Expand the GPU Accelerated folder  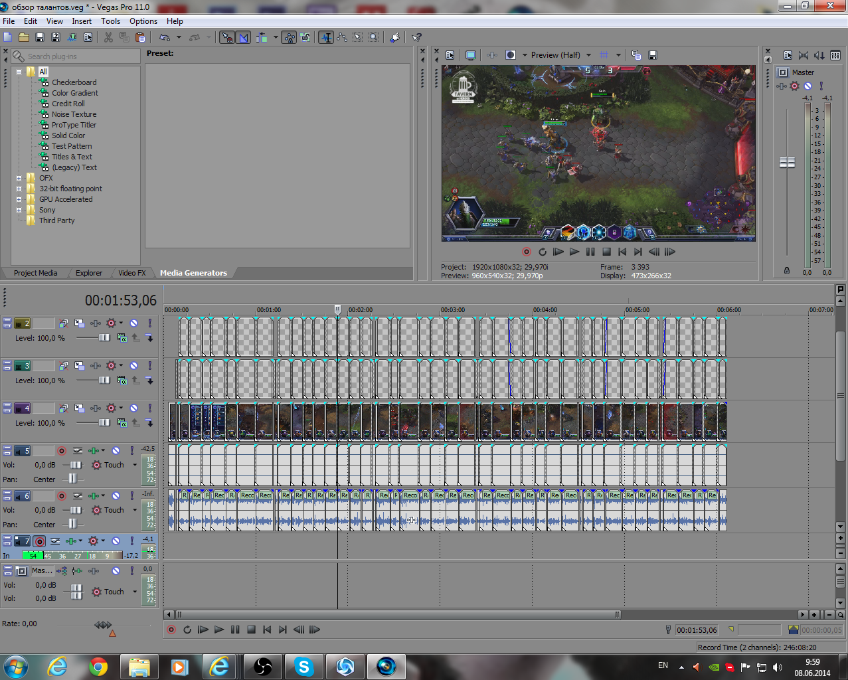pyautogui.click(x=19, y=199)
